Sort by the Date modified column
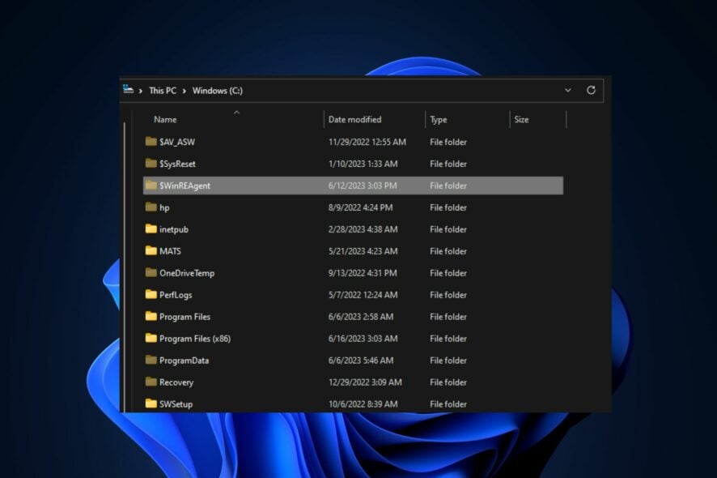The image size is (717, 478). pyautogui.click(x=354, y=120)
